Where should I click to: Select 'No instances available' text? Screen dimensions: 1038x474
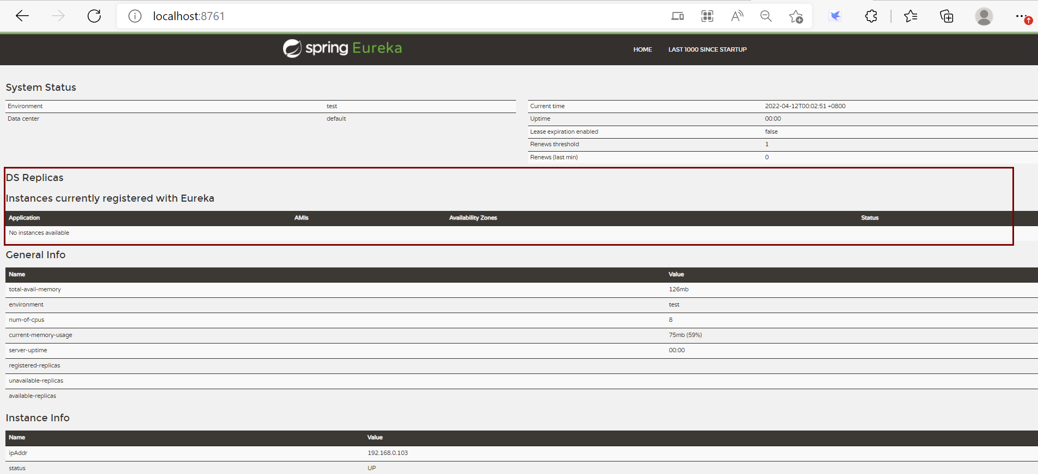point(39,233)
